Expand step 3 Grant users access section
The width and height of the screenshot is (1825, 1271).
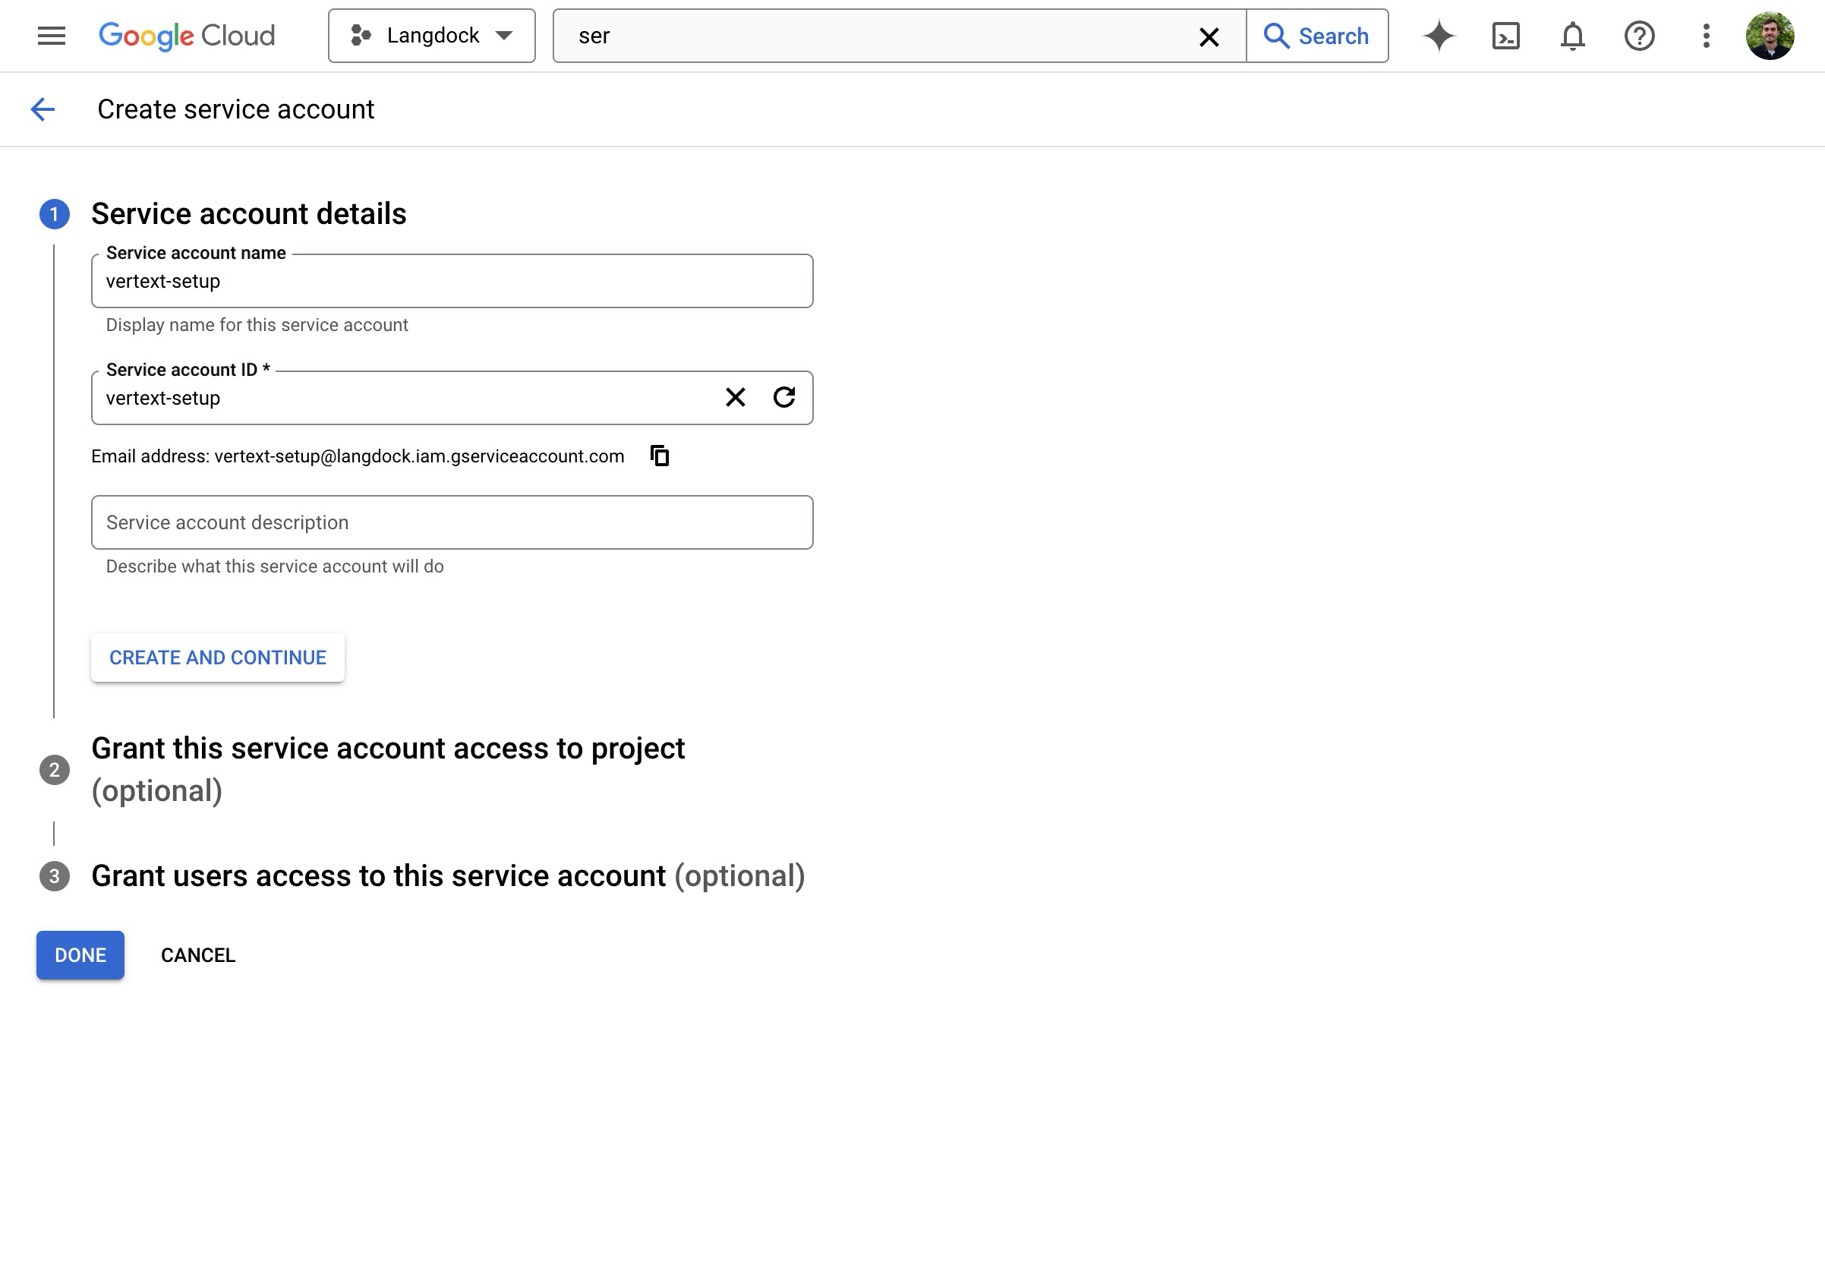point(447,875)
